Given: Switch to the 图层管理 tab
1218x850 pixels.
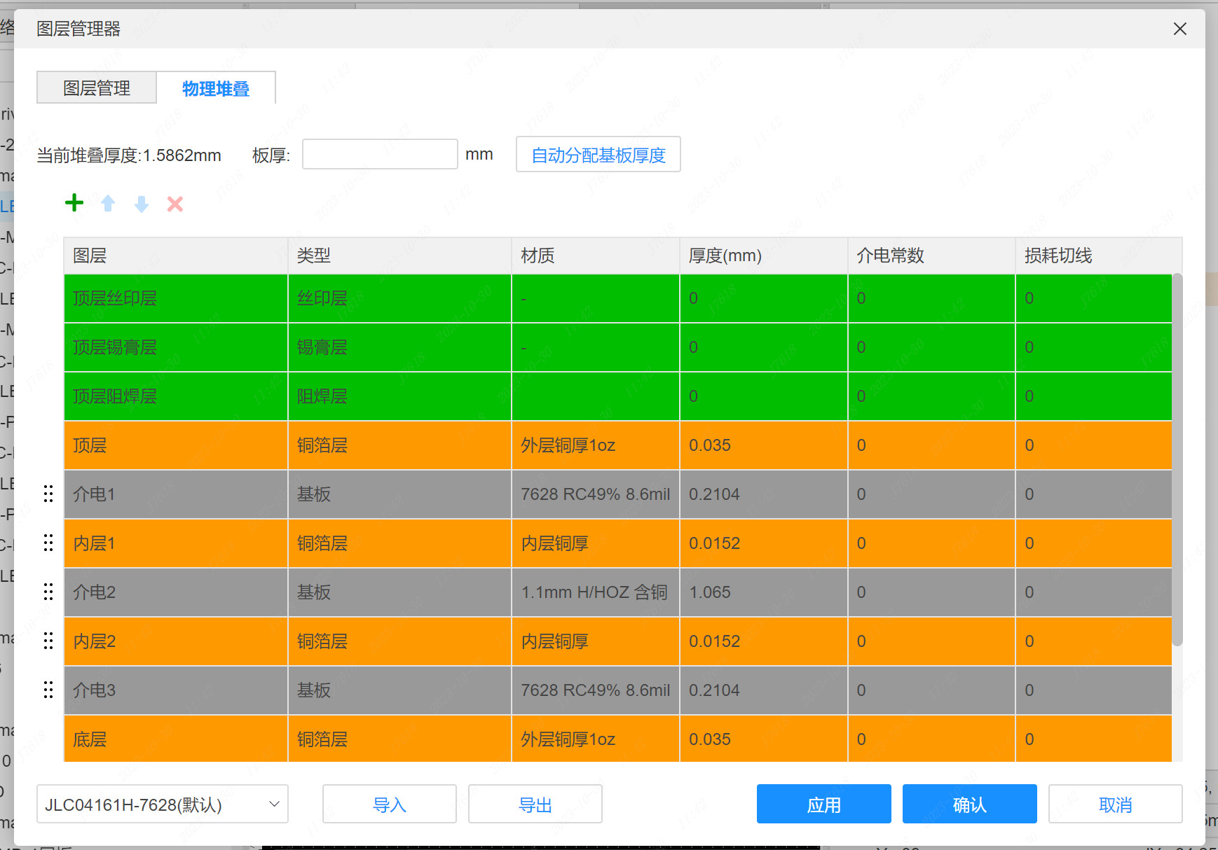Looking at the screenshot, I should 97,88.
